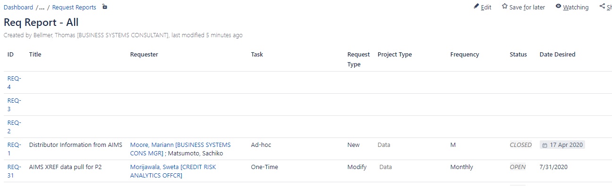Open Morijawala, Sweta user profile link
The height and width of the screenshot is (186, 612).
pos(173,171)
